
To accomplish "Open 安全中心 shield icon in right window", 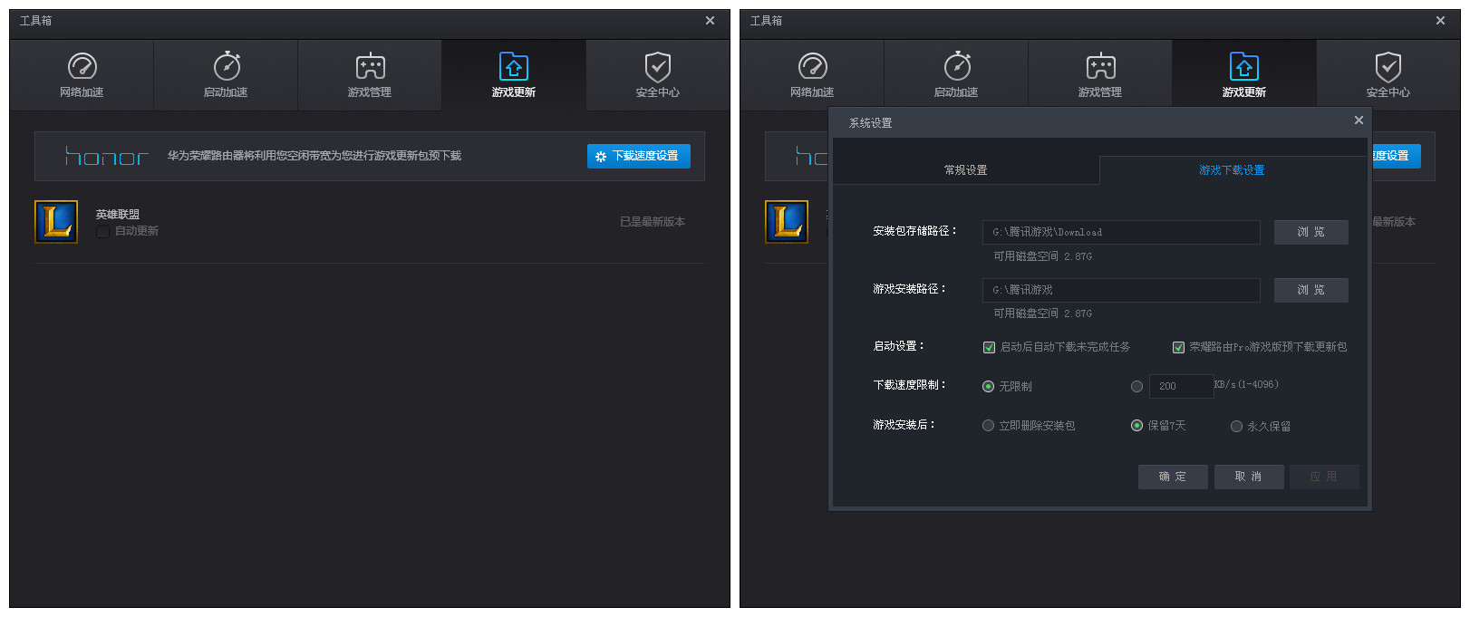I will pos(1388,66).
